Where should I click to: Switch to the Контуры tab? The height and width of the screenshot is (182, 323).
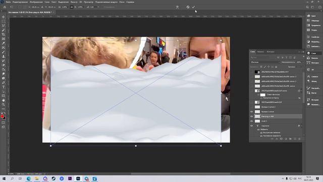click(271, 52)
